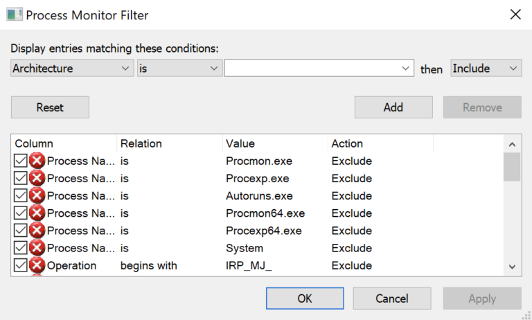The image size is (532, 320).
Task: Click the exclude icon for IRP_MJ_ Operation row
Action: 37,265
